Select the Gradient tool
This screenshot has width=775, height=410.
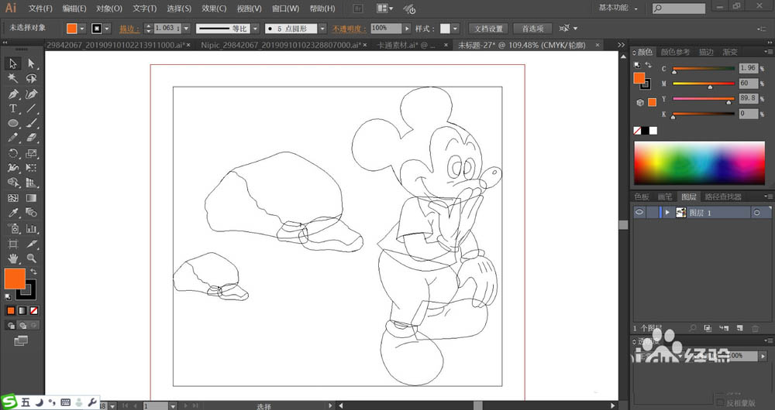pyautogui.click(x=31, y=198)
